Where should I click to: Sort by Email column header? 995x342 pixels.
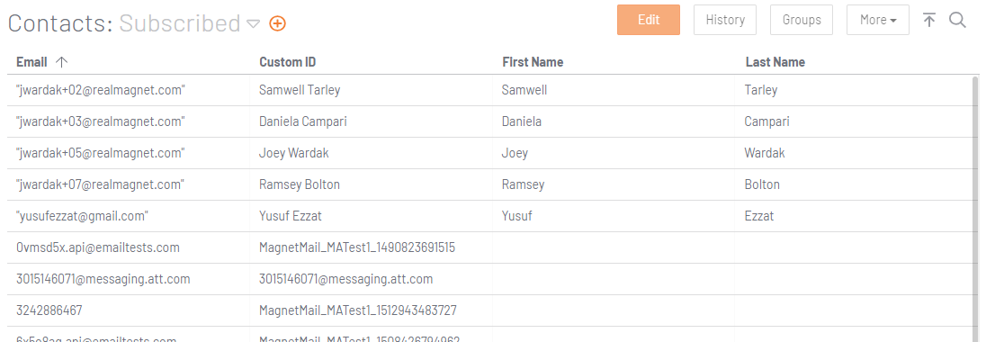[x=31, y=61]
